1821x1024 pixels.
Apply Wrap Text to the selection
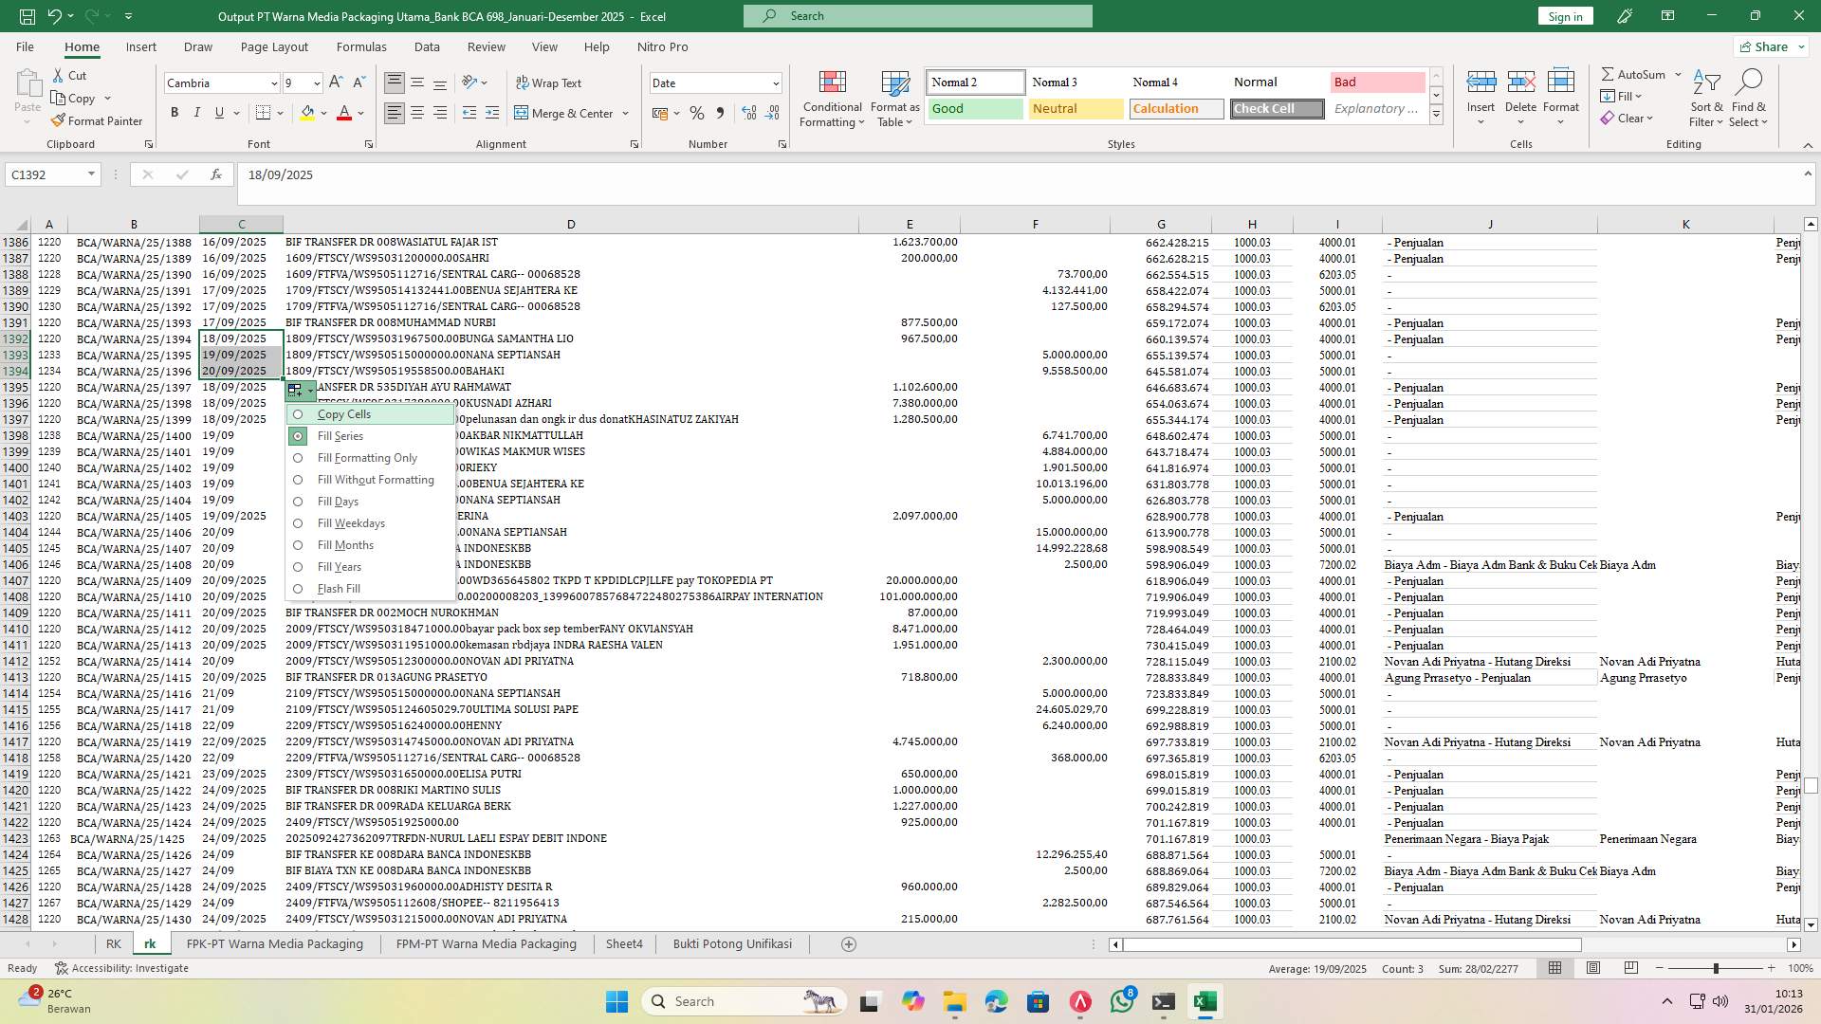549,82
